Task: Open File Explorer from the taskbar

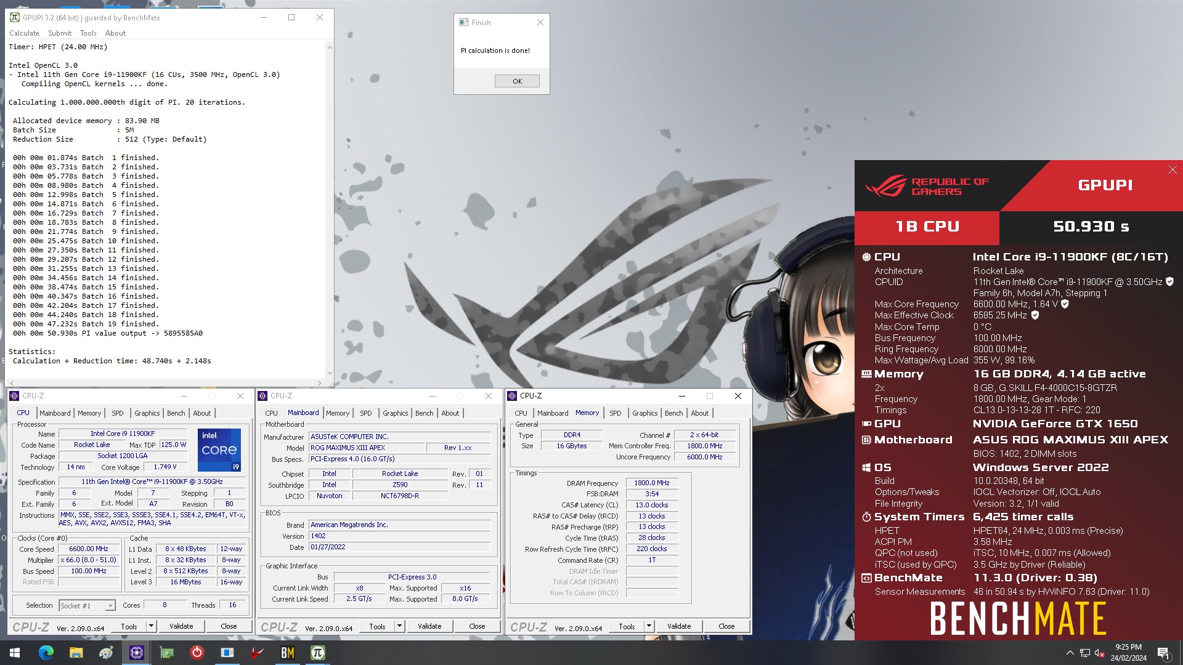Action: (76, 653)
